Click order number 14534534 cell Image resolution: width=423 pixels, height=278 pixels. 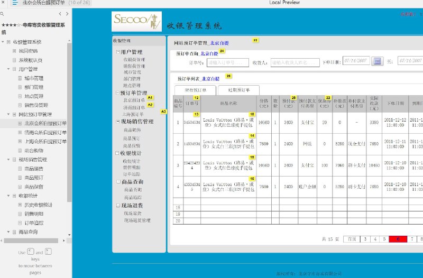tap(192, 144)
